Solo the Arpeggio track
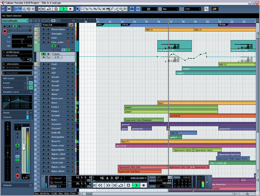The image size is (260, 196). pos(48,34)
